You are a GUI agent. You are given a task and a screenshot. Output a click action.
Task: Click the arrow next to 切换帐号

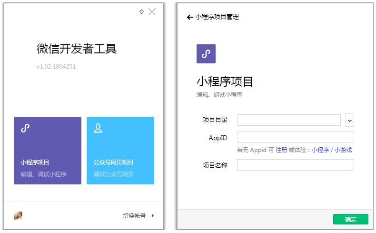pyautogui.click(x=153, y=215)
